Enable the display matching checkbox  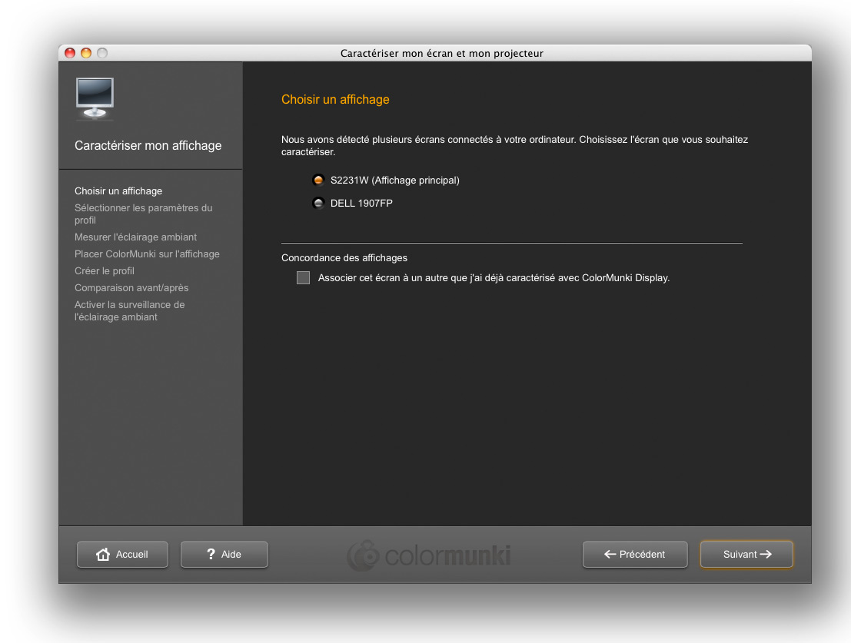(x=304, y=277)
